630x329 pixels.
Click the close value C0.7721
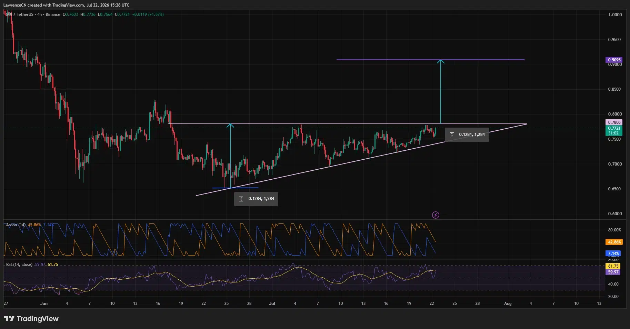pyautogui.click(x=122, y=14)
